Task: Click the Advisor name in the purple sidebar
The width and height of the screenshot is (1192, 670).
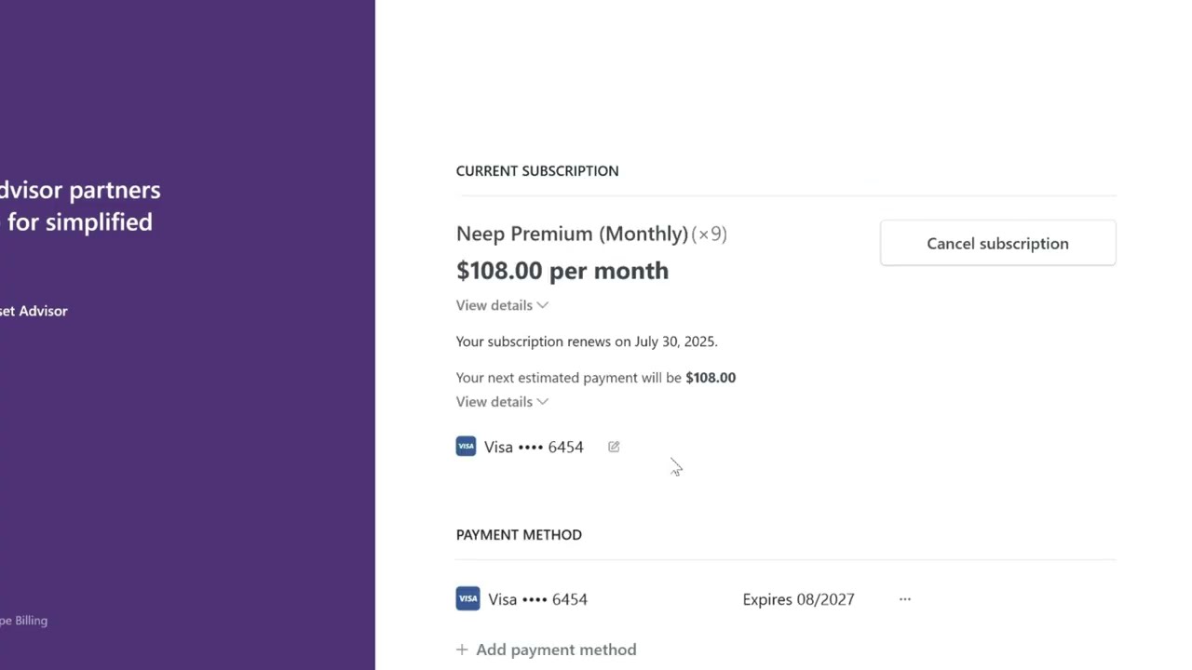Action: tap(34, 311)
